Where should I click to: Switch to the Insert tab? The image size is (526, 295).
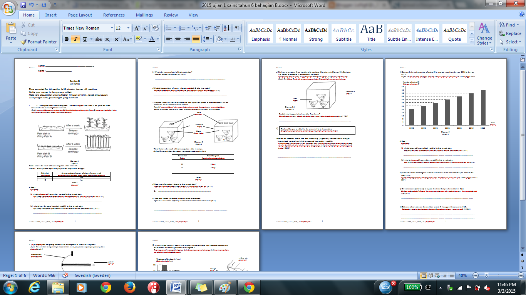(51, 15)
